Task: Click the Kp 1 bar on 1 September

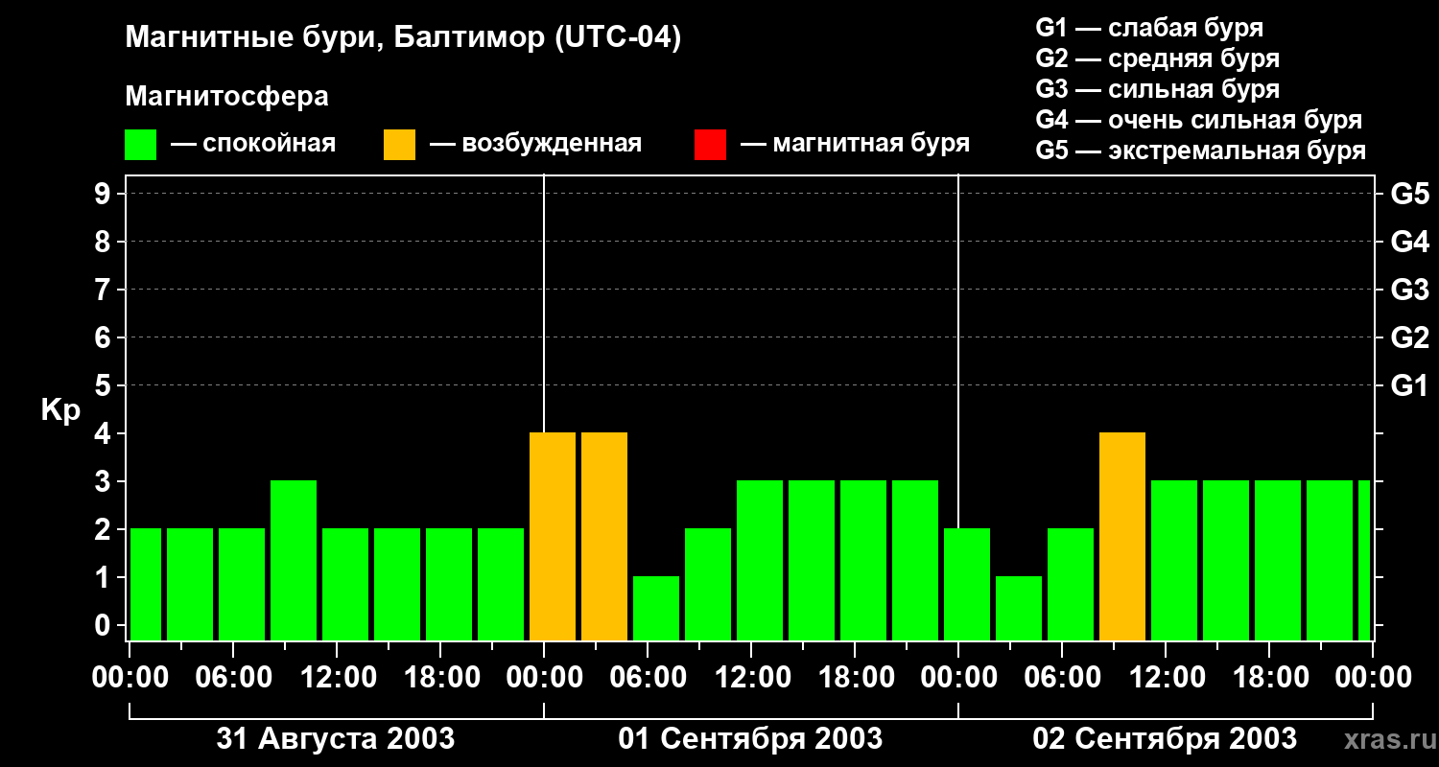Action: (656, 608)
